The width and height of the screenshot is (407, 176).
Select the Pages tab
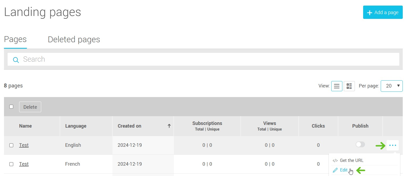[15, 40]
